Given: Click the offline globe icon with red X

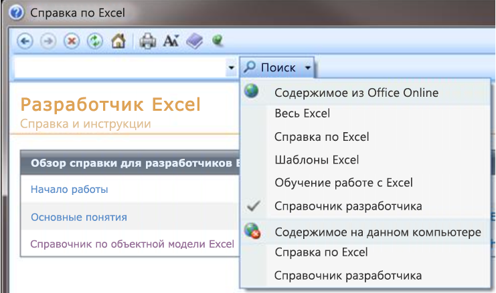Looking at the screenshot, I should 252,230.
